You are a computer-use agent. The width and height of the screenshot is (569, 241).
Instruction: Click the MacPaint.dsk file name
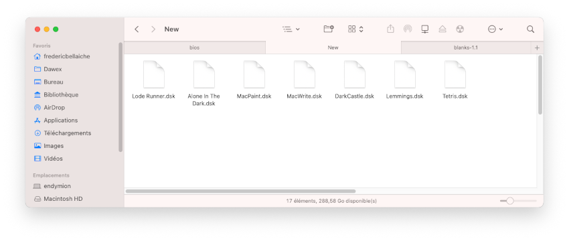pyautogui.click(x=254, y=96)
